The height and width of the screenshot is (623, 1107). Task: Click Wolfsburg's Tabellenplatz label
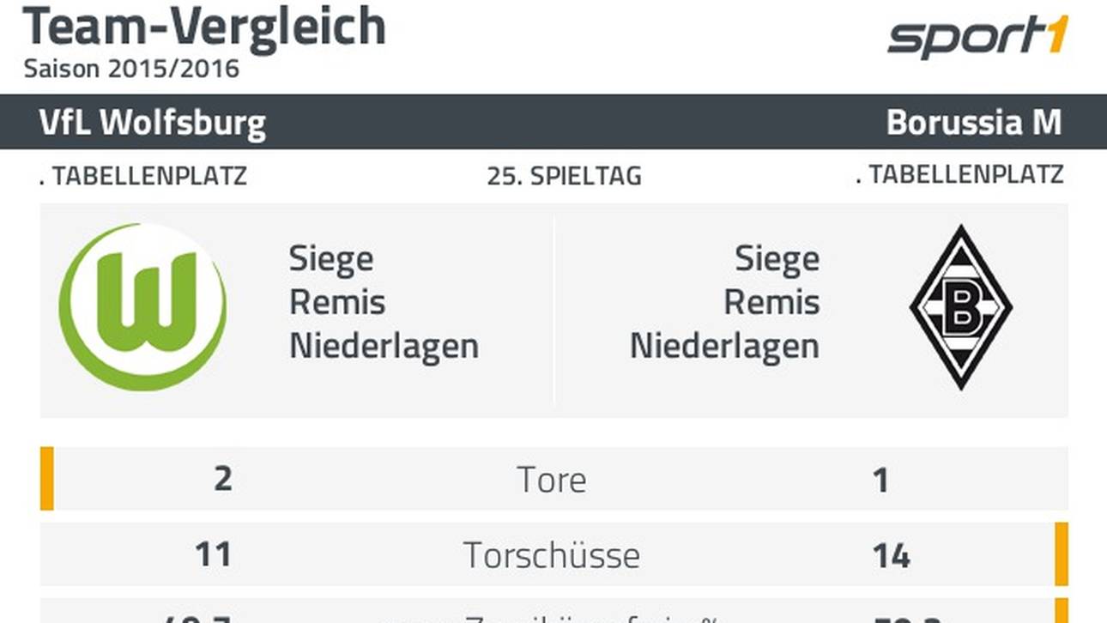(143, 177)
